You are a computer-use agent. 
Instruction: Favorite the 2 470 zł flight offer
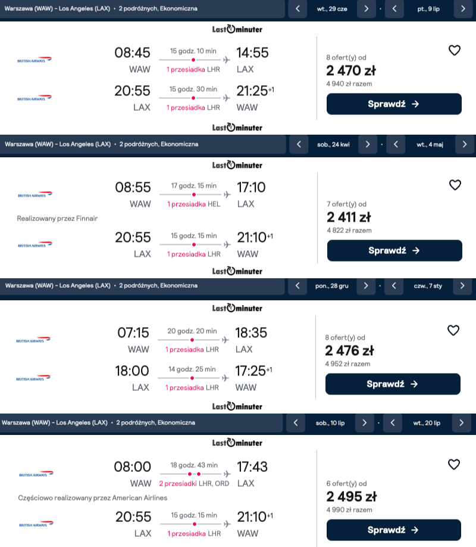pyautogui.click(x=455, y=50)
